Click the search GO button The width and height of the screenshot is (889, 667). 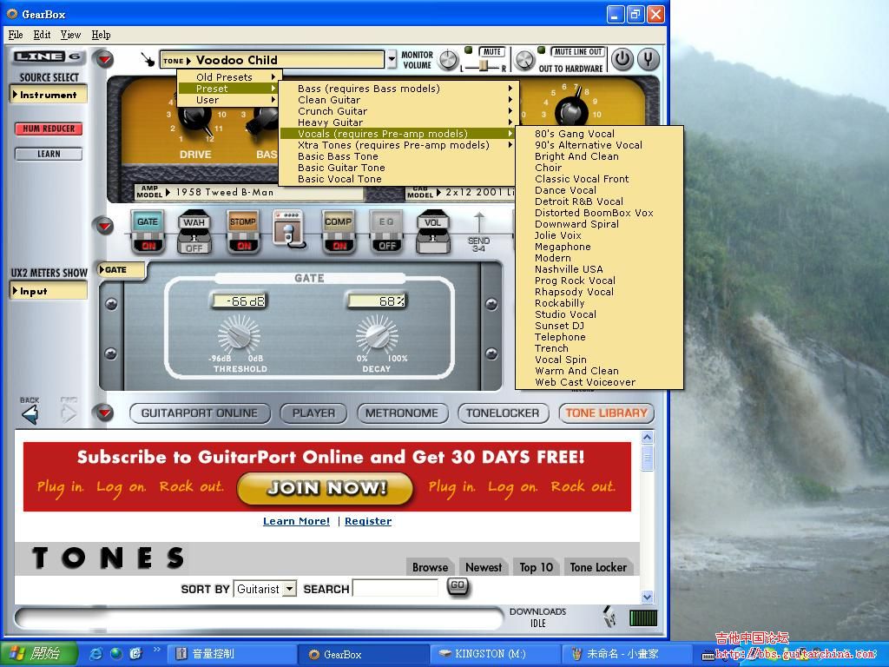pyautogui.click(x=458, y=585)
